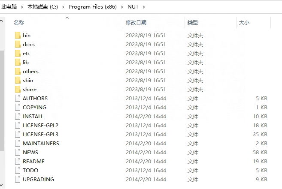The height and width of the screenshot is (189, 282).
Task: Go to 本地磁盘 (C:) breadcrumb
Action: pyautogui.click(x=42, y=7)
